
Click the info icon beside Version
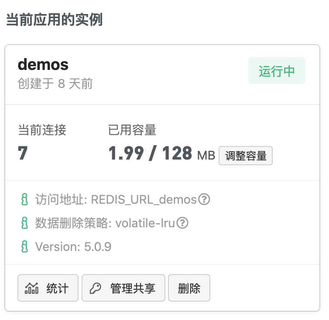click(24, 247)
